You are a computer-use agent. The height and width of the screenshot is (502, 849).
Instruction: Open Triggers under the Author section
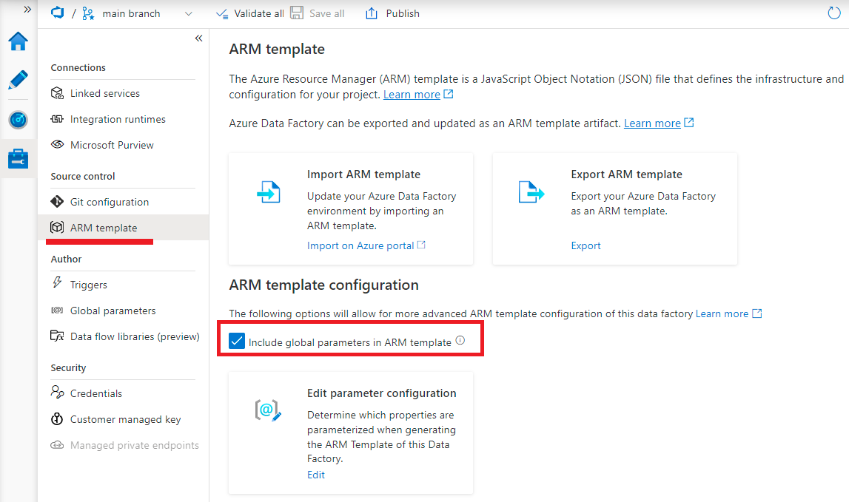[89, 284]
